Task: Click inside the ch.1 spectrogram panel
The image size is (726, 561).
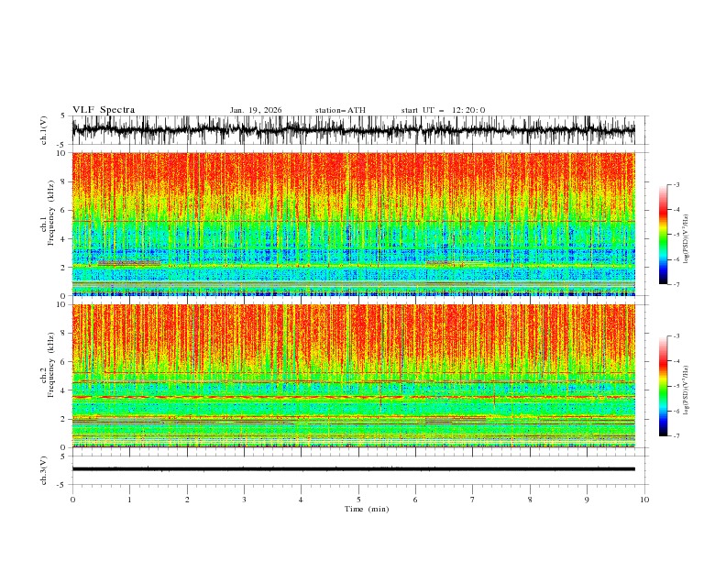Action: click(353, 224)
